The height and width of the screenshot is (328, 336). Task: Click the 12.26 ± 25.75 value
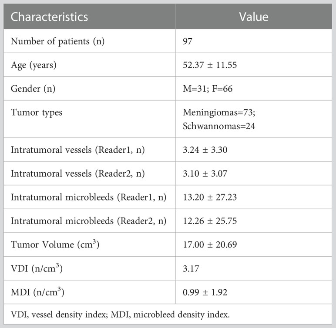210,221
